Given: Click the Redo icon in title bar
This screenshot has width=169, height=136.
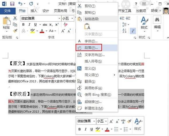Looking at the screenshot, I should click(31, 4).
